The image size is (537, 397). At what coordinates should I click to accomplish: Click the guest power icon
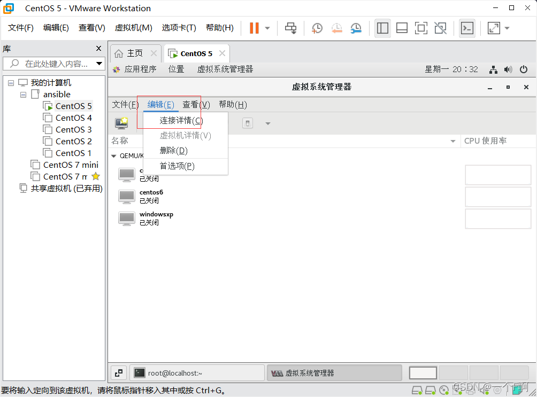tap(523, 69)
